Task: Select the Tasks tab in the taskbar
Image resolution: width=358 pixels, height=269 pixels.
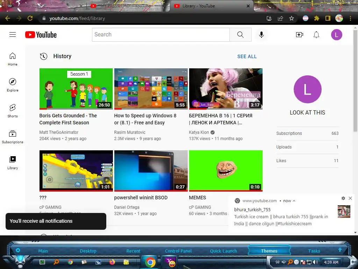Action: (314, 251)
